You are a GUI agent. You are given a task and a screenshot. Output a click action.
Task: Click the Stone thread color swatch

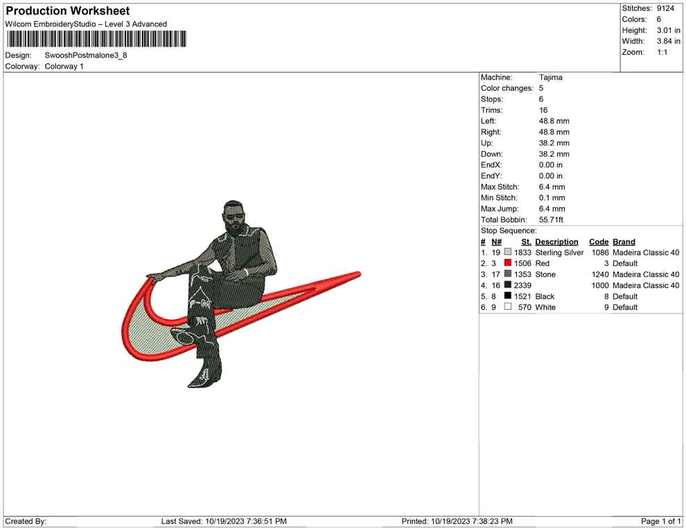507,274
